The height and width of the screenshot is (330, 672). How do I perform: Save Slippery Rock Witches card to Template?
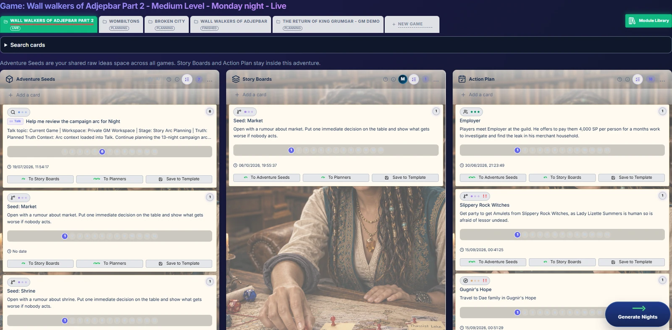pyautogui.click(x=631, y=262)
